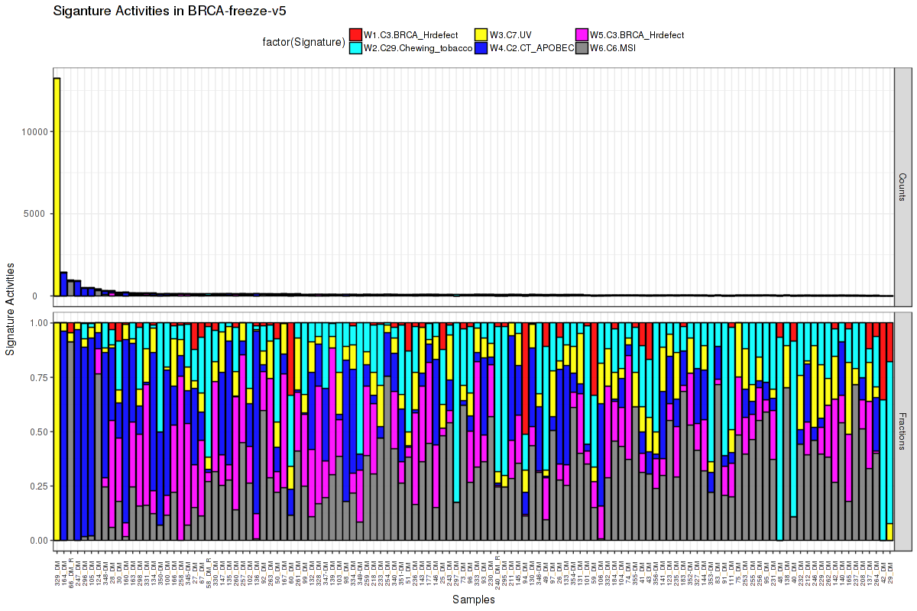Click the 5000 y-axis tick label
The image size is (917, 611).
click(38, 214)
